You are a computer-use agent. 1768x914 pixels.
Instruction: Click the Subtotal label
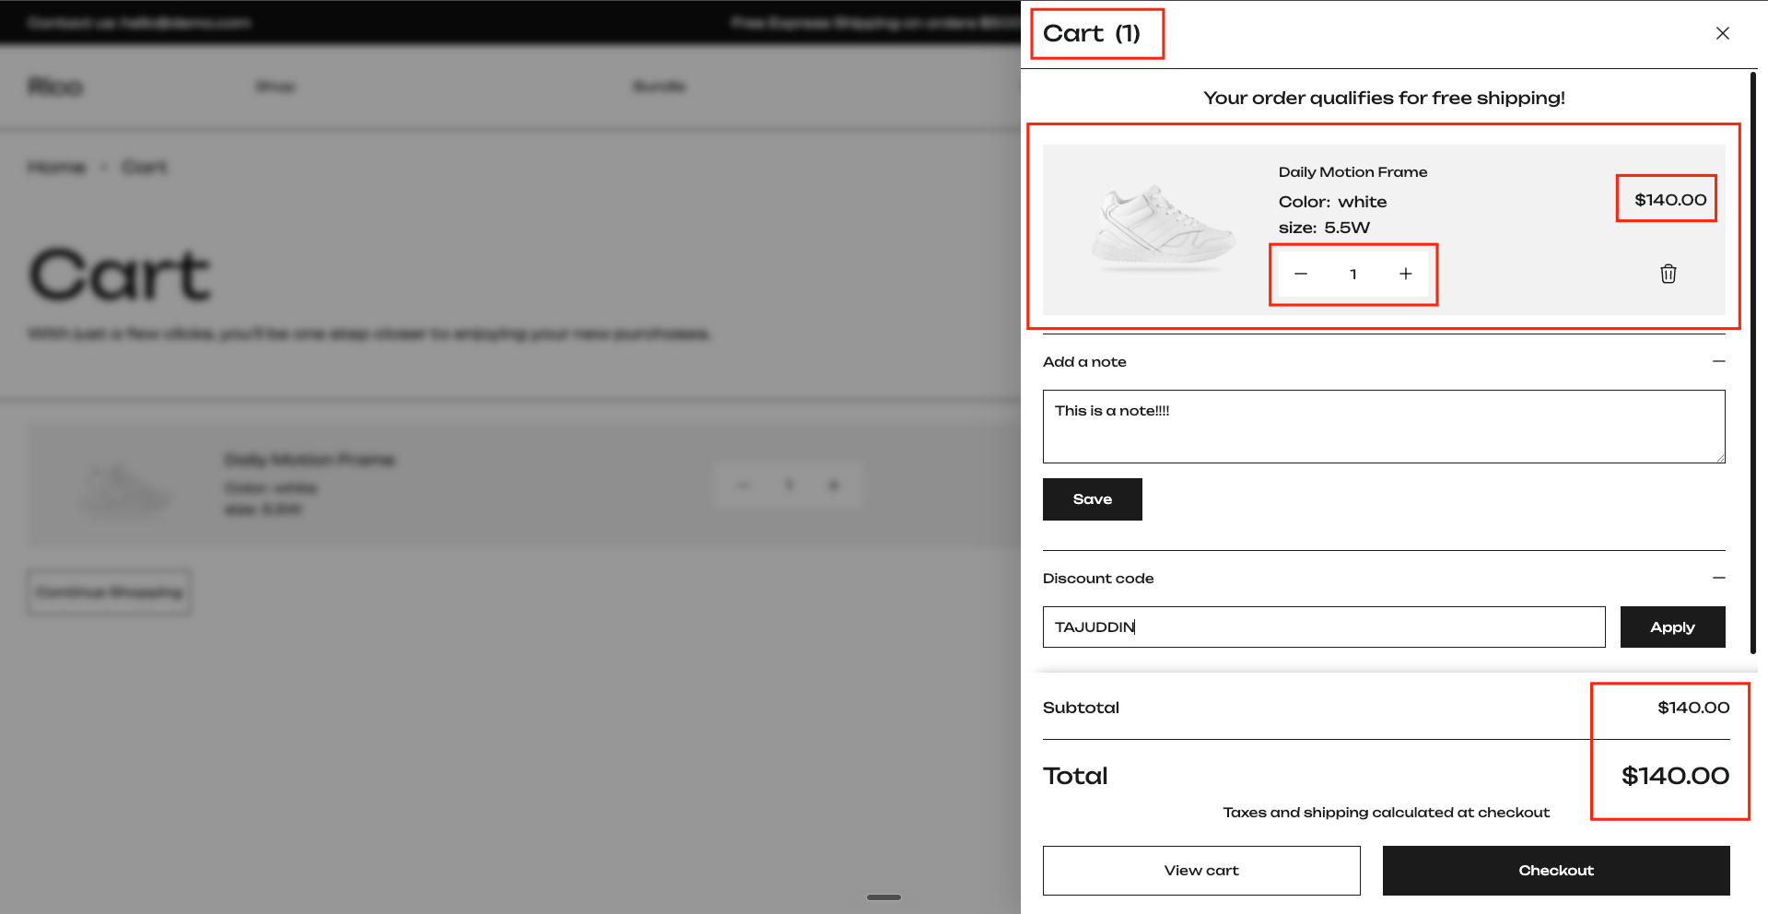click(1081, 708)
